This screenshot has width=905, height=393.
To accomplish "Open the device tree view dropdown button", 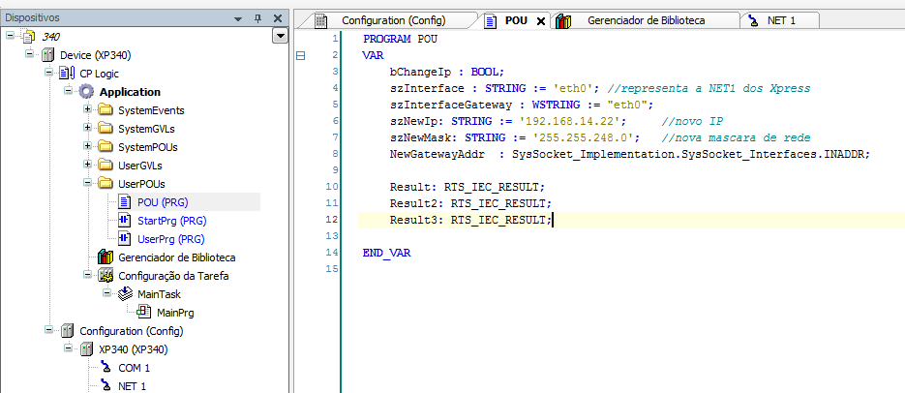I will [281, 36].
